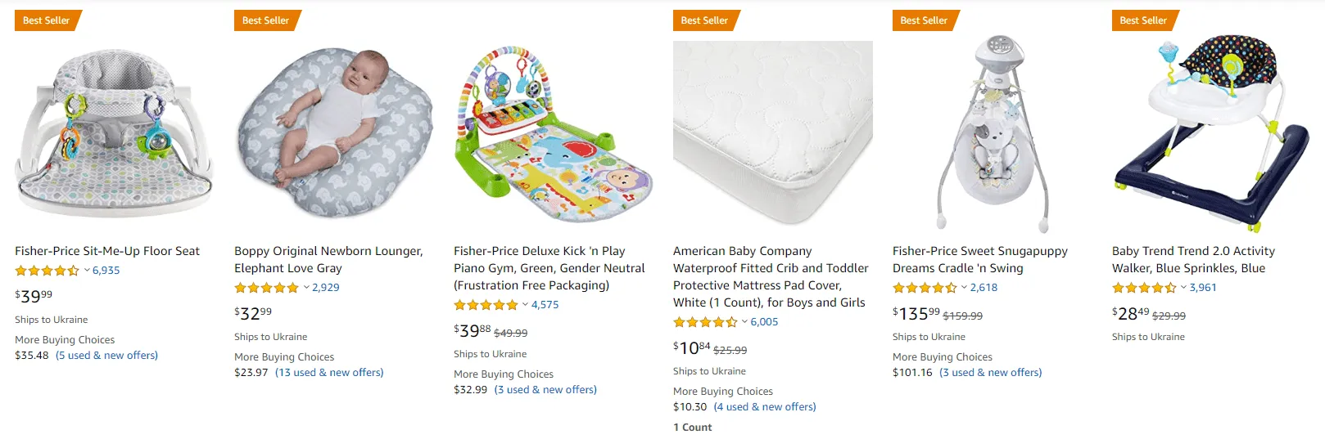
Task: Open the Baby Trend Trend 2.0 Activity Walker title
Action: pyautogui.click(x=1192, y=259)
